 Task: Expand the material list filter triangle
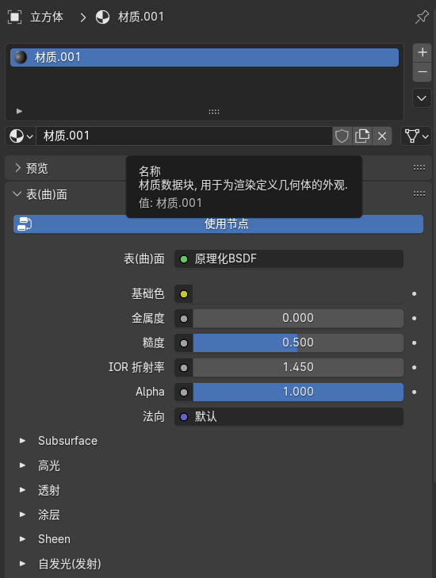tap(20, 111)
